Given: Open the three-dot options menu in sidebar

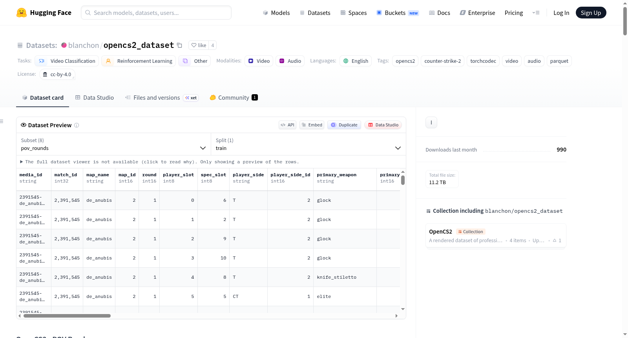Looking at the screenshot, I should coord(431,122).
